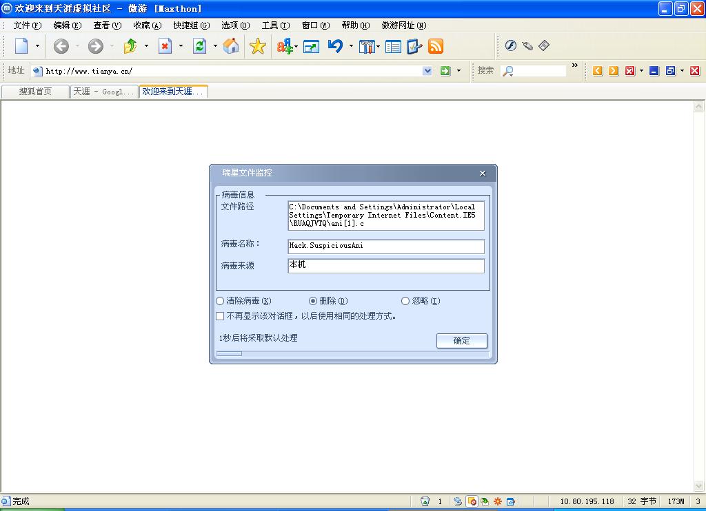Switch to the 搜狐首页 tab
This screenshot has height=511, width=706.
click(35, 92)
